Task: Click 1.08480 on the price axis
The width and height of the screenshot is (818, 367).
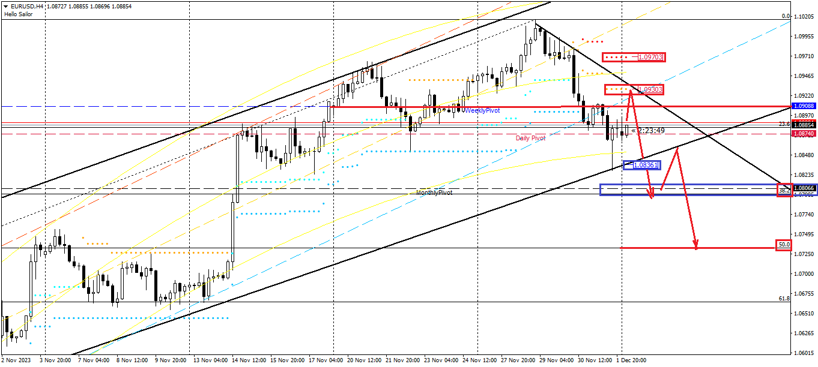Action: (804, 155)
